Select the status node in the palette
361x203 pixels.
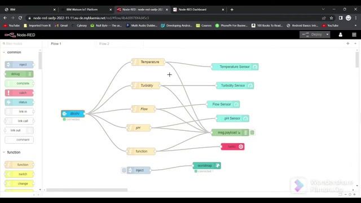click(19, 102)
